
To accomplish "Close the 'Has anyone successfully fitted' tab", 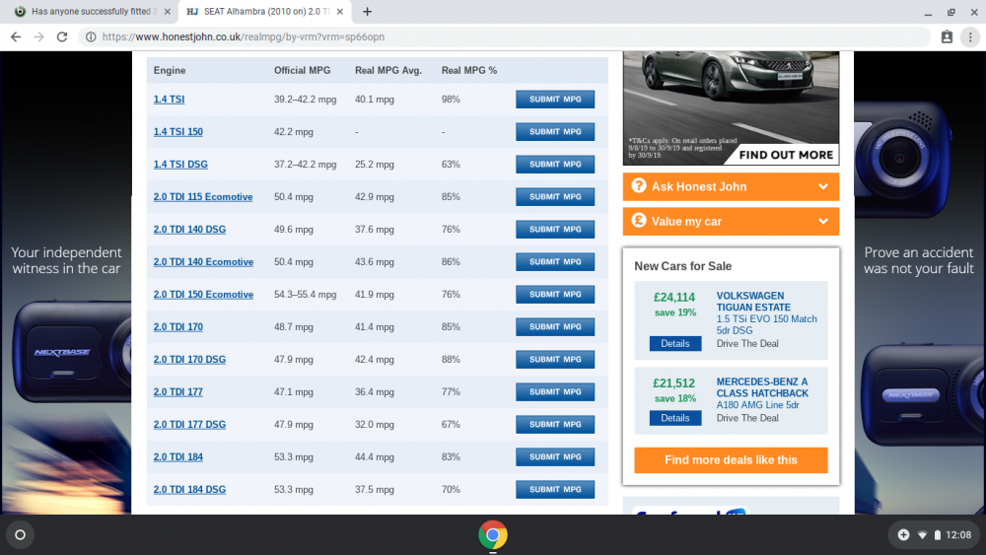I will (167, 11).
